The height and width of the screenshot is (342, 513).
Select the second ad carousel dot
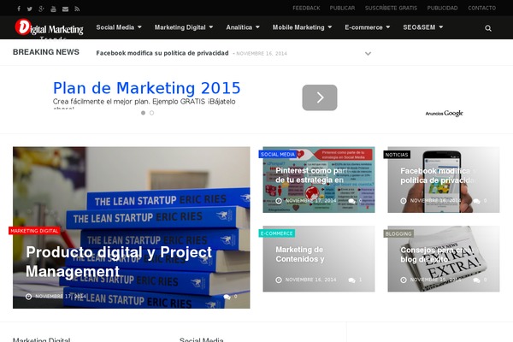click(152, 113)
